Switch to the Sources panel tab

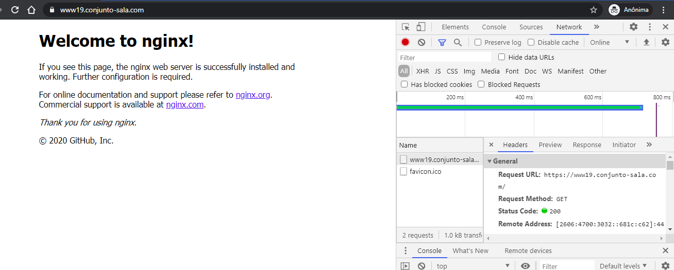click(x=531, y=27)
